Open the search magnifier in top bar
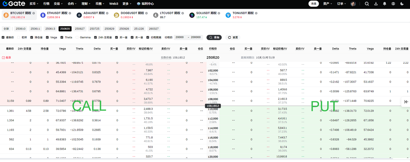This screenshot has width=410, height=162. pyautogui.click(x=367, y=4)
